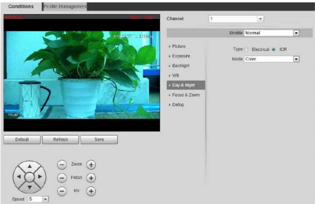The width and height of the screenshot is (315, 204).
Task: Select the Day & Night section
Action: 186,85
